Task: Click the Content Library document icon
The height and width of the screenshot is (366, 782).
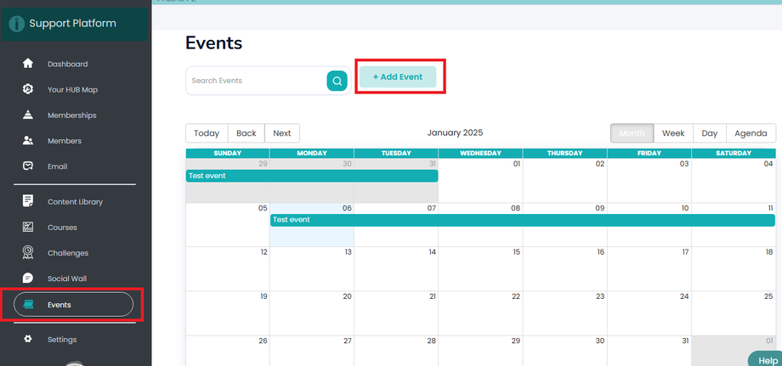Action: coord(28,201)
